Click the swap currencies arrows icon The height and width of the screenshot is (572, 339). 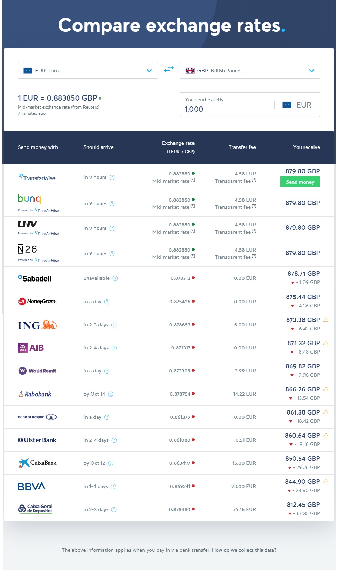click(x=169, y=70)
